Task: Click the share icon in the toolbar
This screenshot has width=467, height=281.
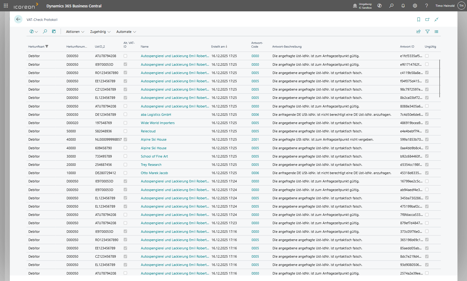Action: coord(418,31)
